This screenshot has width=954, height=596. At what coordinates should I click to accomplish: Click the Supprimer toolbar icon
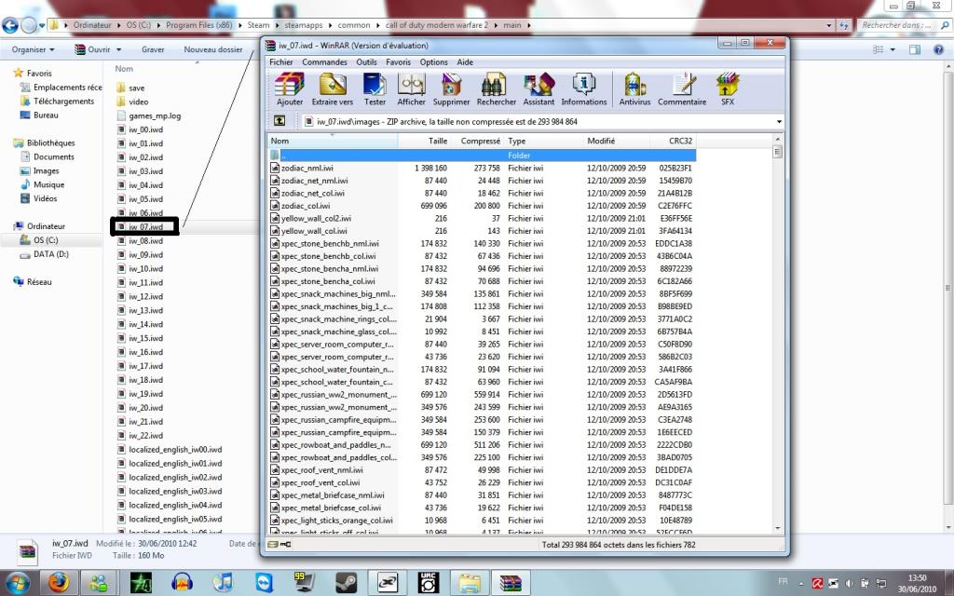click(452, 88)
